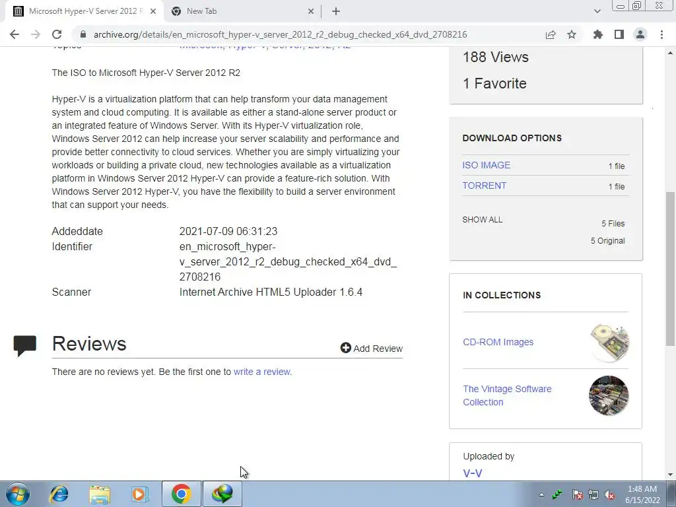
Task: Open The Vintage Software Collection link
Action: coord(508,395)
